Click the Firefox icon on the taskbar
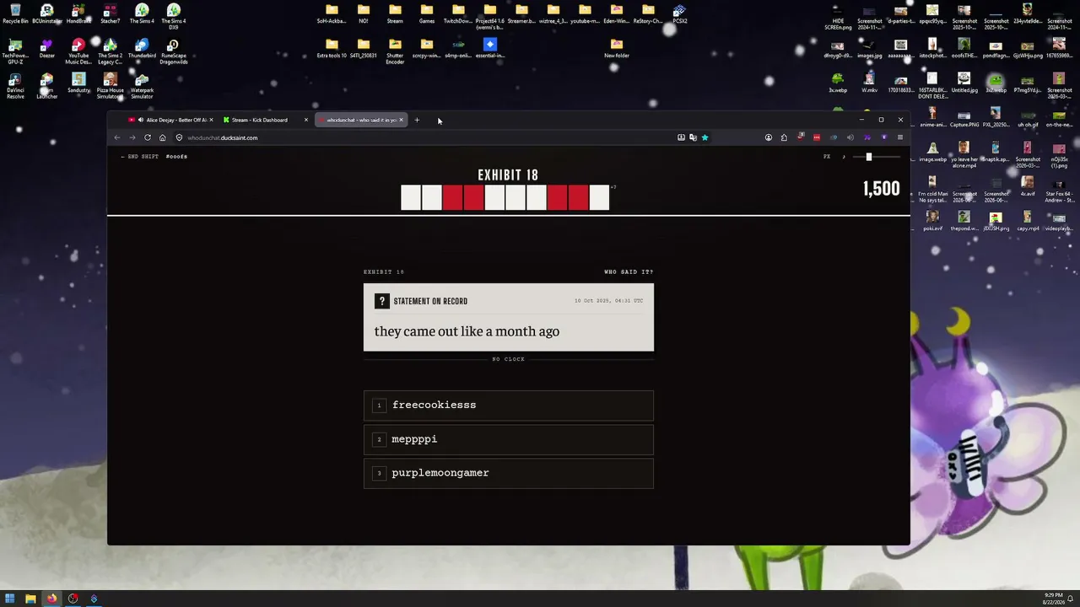 51,599
